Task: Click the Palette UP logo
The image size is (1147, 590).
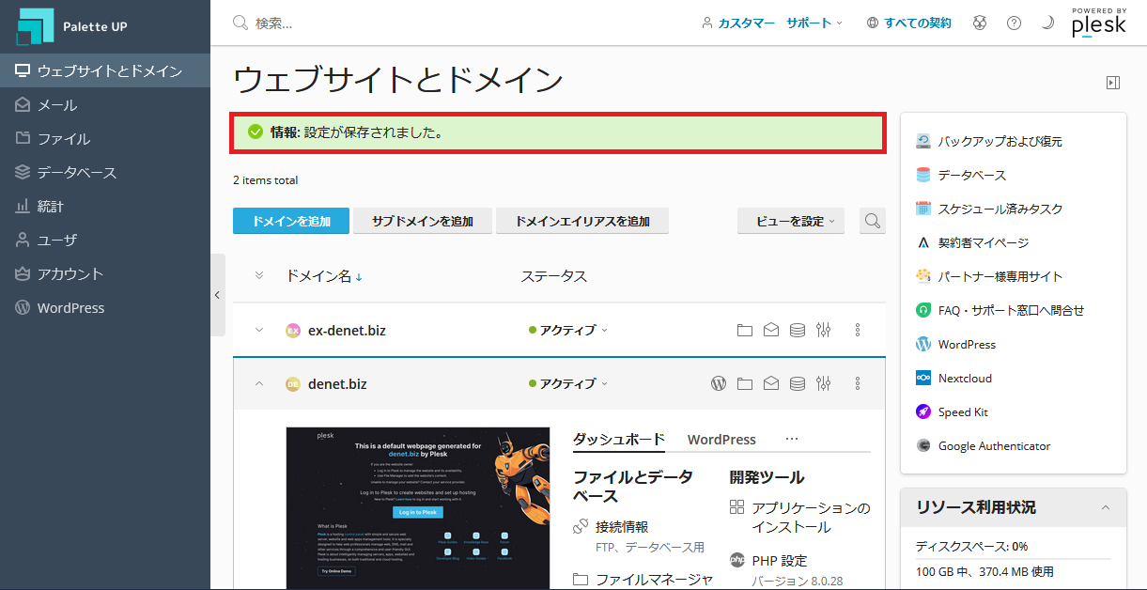Action: (70, 26)
